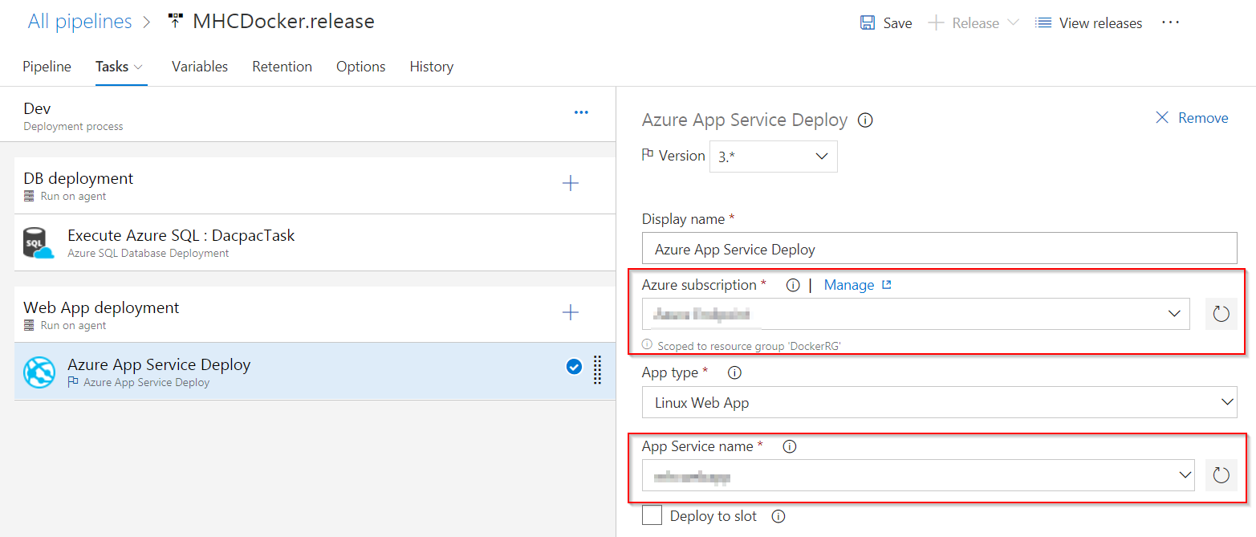This screenshot has height=537, width=1256.
Task: Show info for Azure subscription field
Action: pos(793,285)
